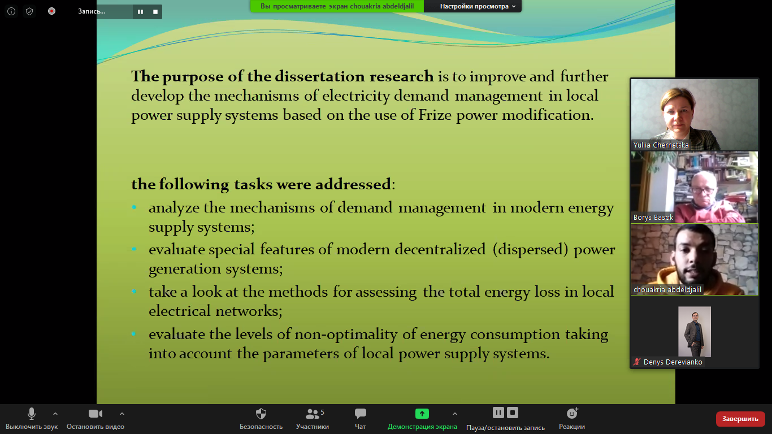Click the red Завершить button

(740, 419)
